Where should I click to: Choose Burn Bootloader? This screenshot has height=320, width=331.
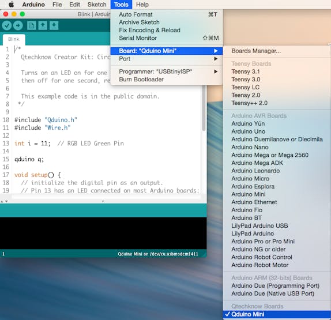point(166,80)
